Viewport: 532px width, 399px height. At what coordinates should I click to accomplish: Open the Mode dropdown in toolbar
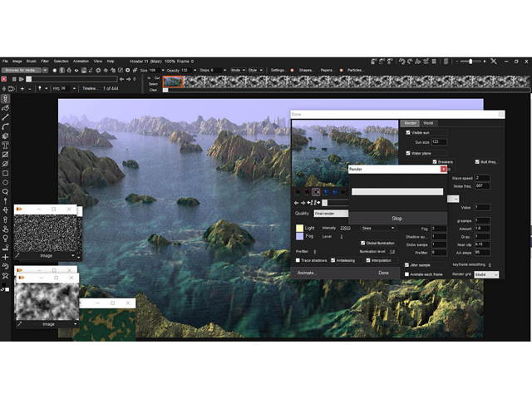pyautogui.click(x=237, y=70)
